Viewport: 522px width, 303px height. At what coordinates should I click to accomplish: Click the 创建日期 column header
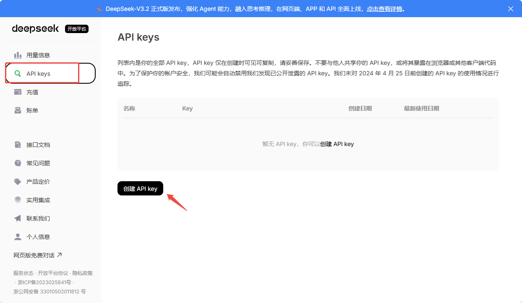click(360, 108)
